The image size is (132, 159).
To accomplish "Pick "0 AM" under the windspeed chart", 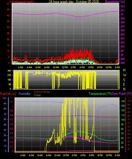I will click(117, 67).
